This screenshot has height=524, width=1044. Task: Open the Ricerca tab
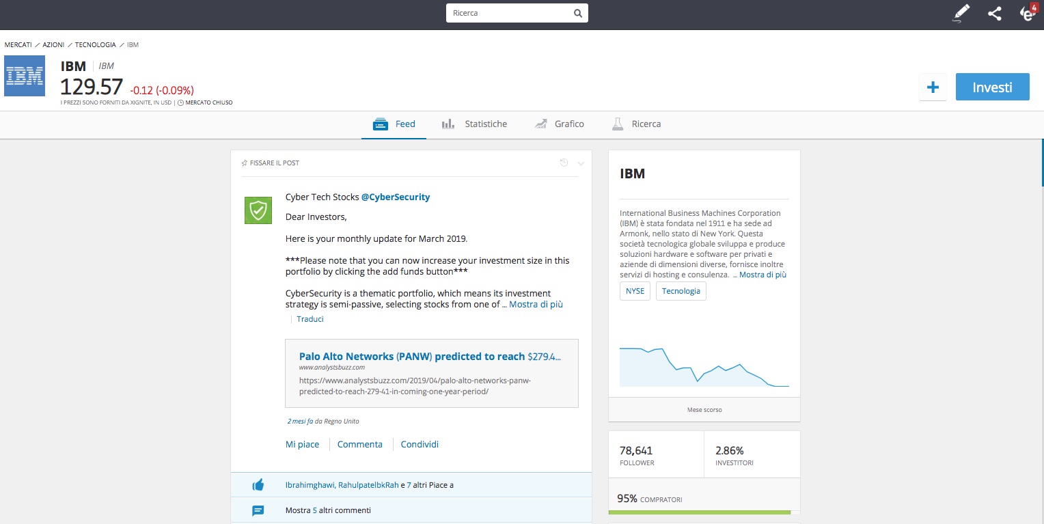(x=636, y=124)
